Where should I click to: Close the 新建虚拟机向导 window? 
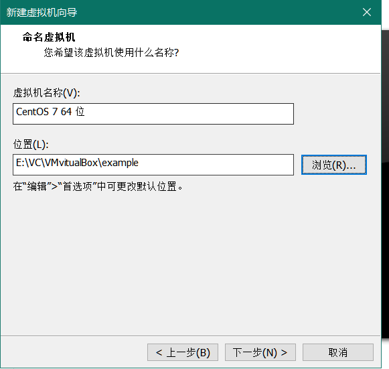tap(367, 12)
